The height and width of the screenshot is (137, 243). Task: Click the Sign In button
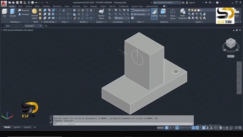(190, 3)
